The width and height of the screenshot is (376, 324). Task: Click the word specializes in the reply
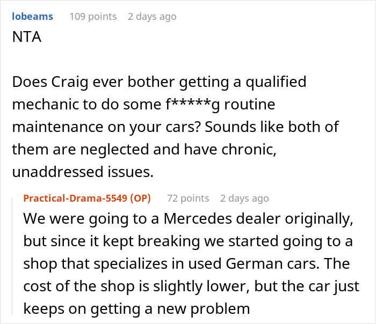click(115, 264)
